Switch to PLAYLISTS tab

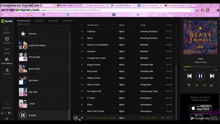[24, 21]
